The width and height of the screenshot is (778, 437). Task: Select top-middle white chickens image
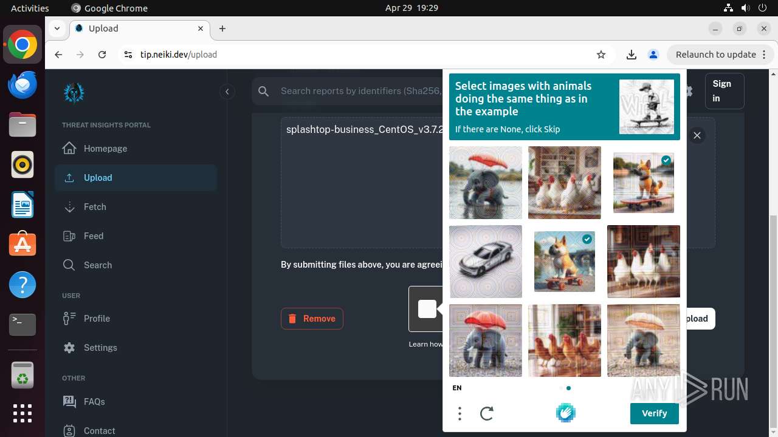point(565,183)
